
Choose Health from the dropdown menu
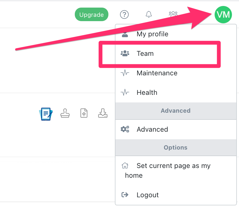[x=147, y=92]
